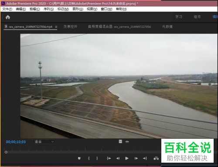This screenshot has width=218, height=167.
Task: Click the source monitor playhead
Action: pos(6,152)
